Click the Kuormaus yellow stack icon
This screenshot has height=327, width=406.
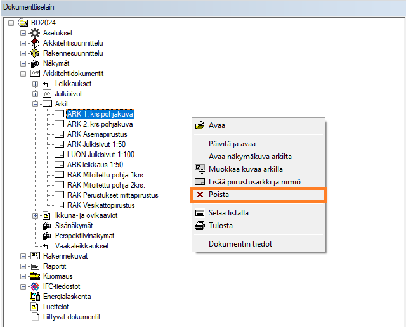pyautogui.click(x=35, y=276)
